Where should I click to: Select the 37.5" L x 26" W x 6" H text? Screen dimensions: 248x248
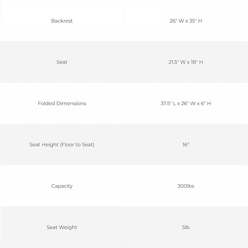186,103
